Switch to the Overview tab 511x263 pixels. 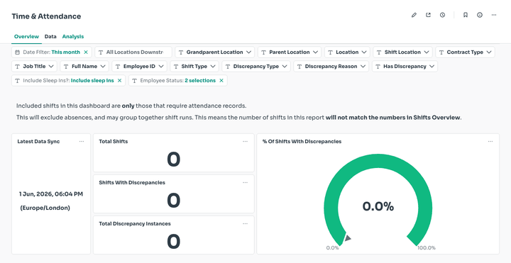pyautogui.click(x=26, y=36)
